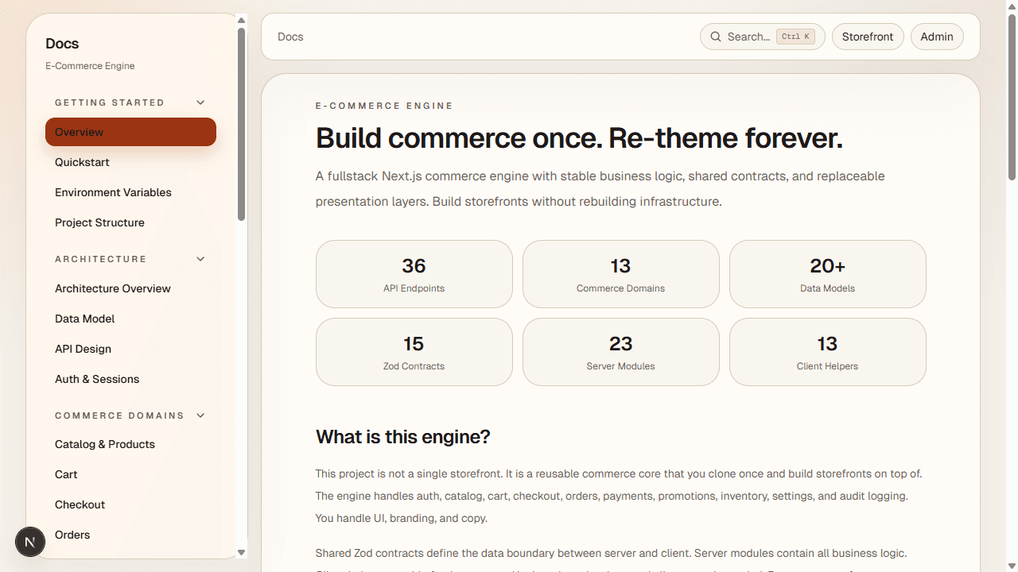The height and width of the screenshot is (572, 1018).
Task: Click the 'COMMERCE DOMAINS' section label
Action: pyautogui.click(x=119, y=415)
